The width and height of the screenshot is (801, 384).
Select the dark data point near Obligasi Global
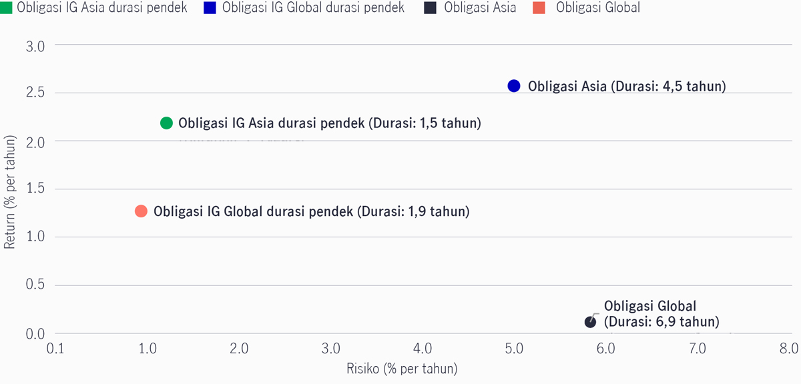coord(590,321)
